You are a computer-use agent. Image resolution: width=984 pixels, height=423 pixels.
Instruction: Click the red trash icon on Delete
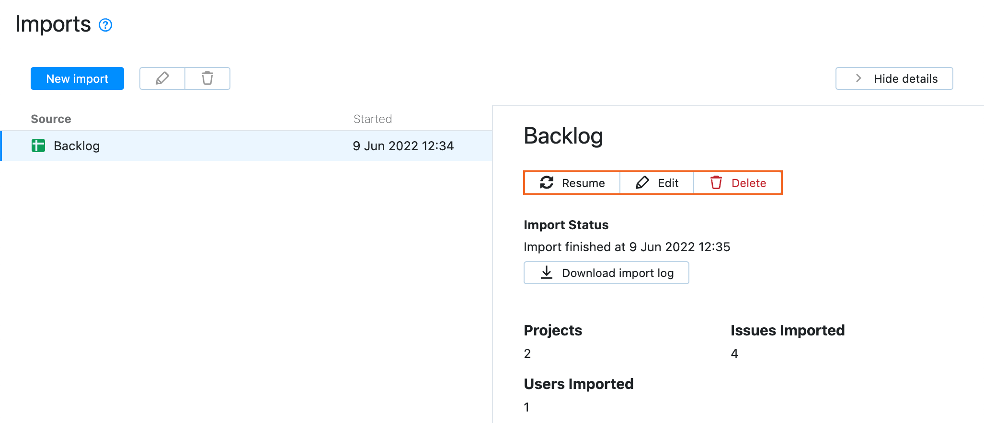[716, 183]
